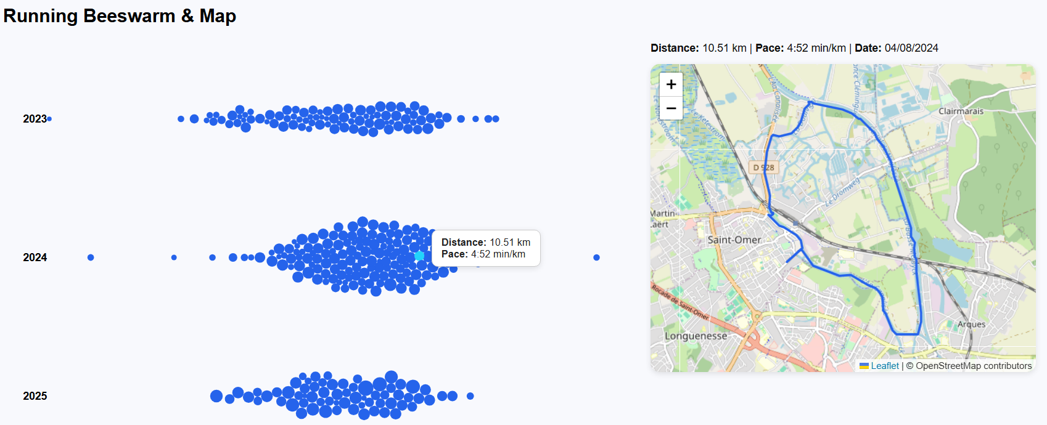Open the OpenStreetMap contributors link
Image resolution: width=1047 pixels, height=425 pixels.
[x=973, y=366]
